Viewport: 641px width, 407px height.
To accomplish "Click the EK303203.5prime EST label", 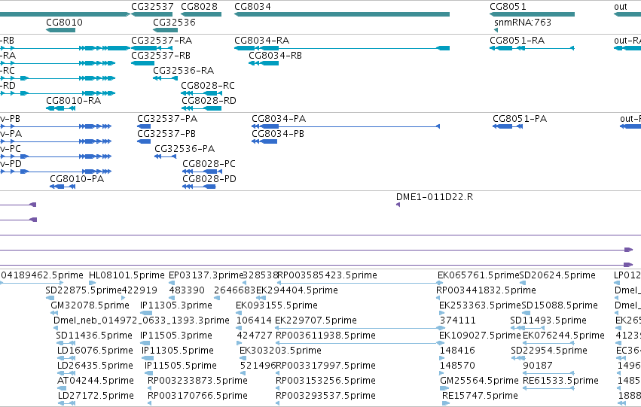I will 280,351.
